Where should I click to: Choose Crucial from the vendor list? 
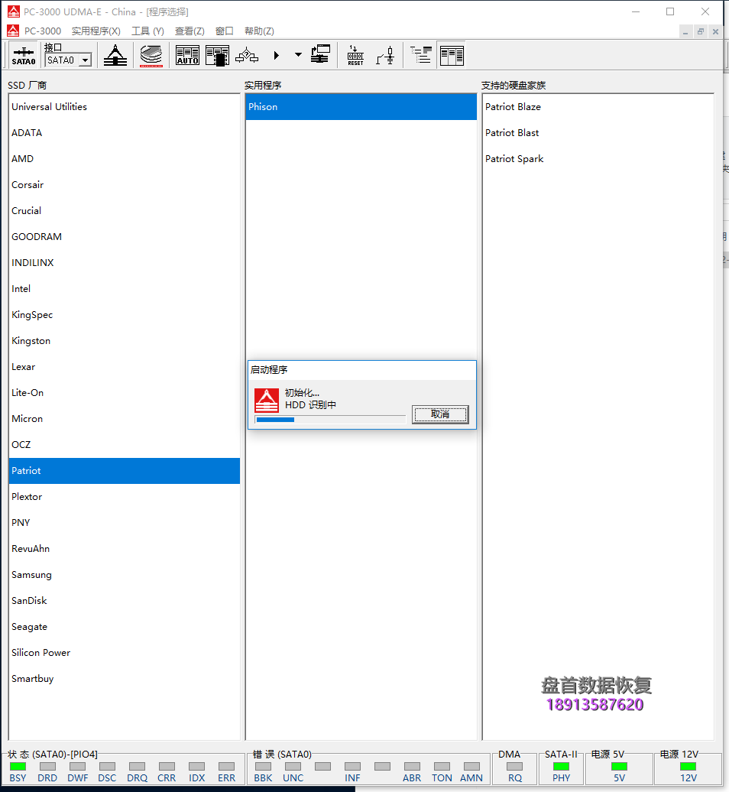[x=125, y=211]
